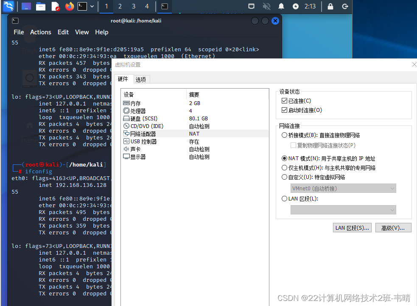Select the CD/DVD (IDE) device
Screen dimensions: 417x306
(x=138, y=126)
